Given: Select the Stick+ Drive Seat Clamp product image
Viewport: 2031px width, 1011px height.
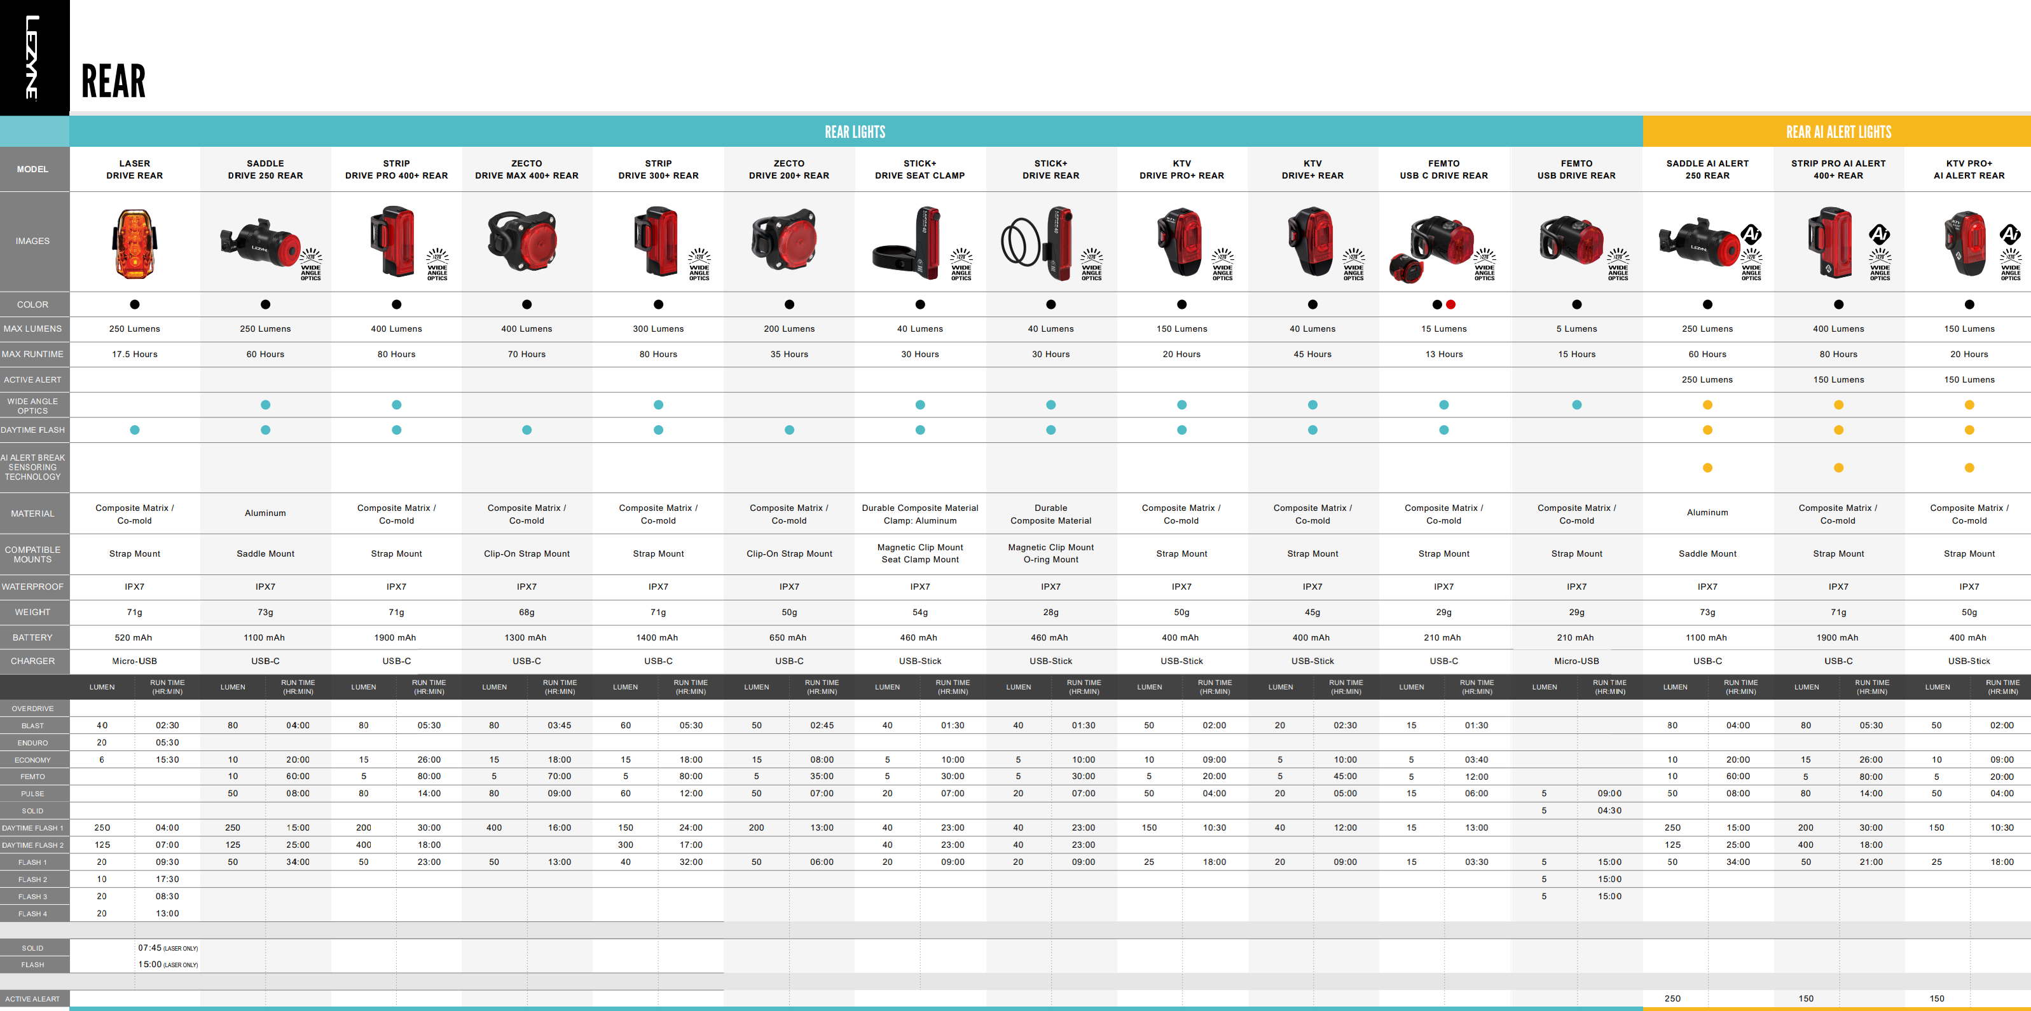Looking at the screenshot, I should pos(907,243).
